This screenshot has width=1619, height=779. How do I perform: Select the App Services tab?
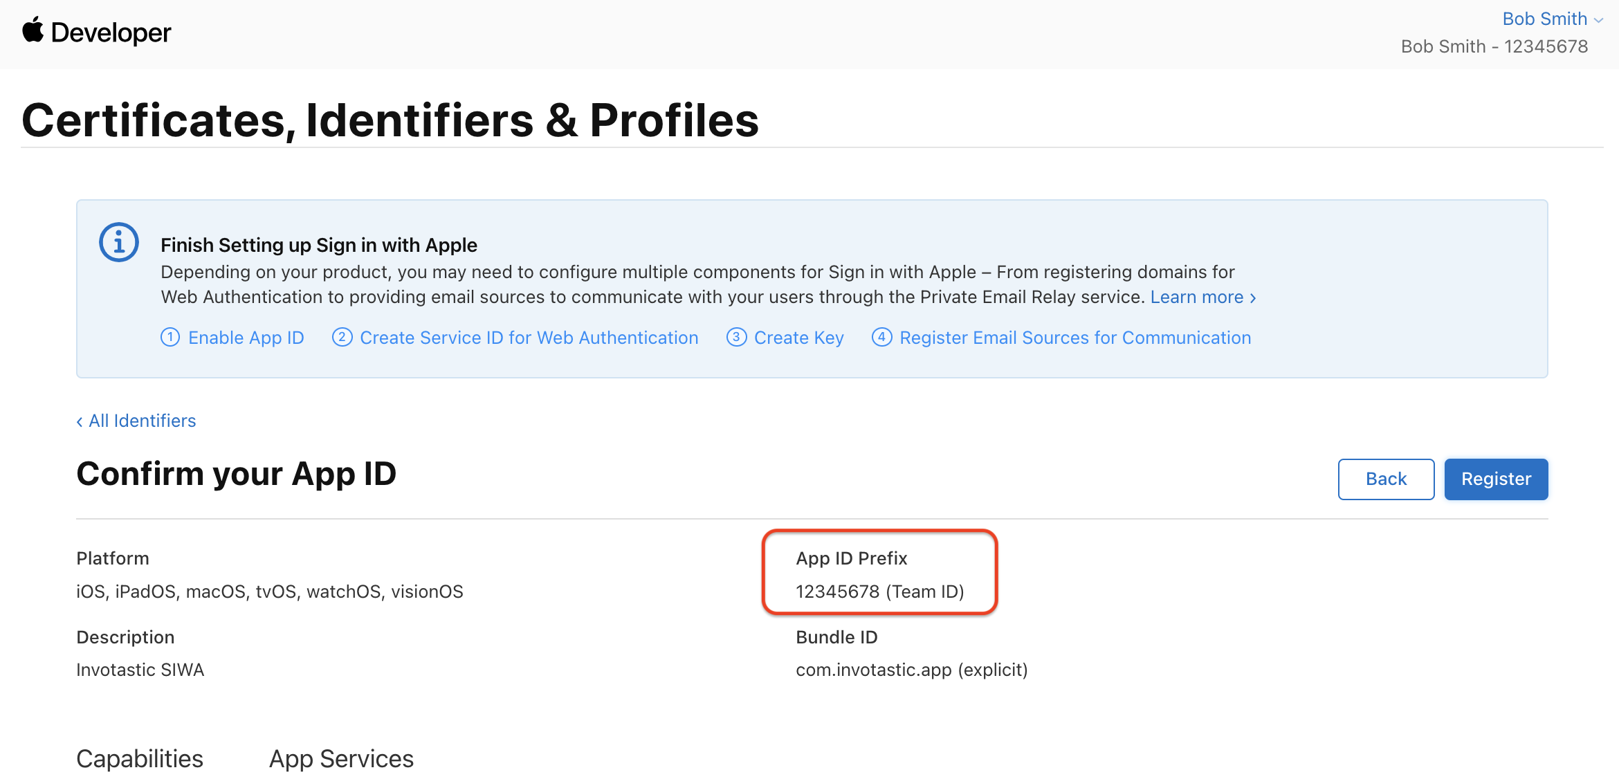coord(341,759)
